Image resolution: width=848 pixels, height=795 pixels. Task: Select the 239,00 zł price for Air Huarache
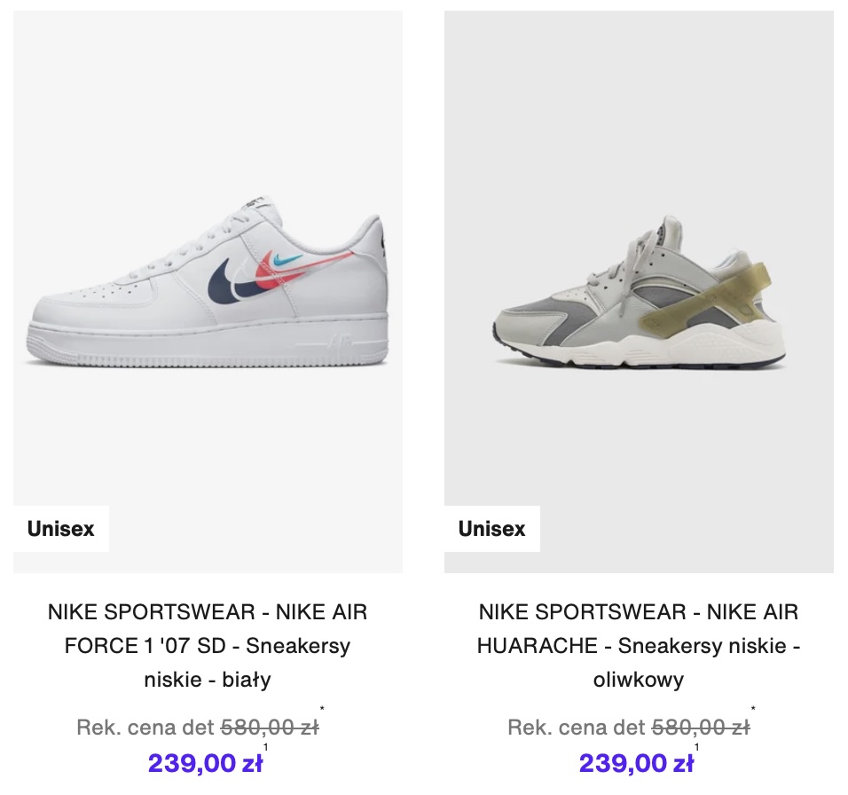(637, 763)
